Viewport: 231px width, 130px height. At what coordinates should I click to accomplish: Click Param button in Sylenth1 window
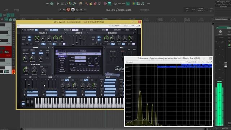pyautogui.click(x=117, y=26)
